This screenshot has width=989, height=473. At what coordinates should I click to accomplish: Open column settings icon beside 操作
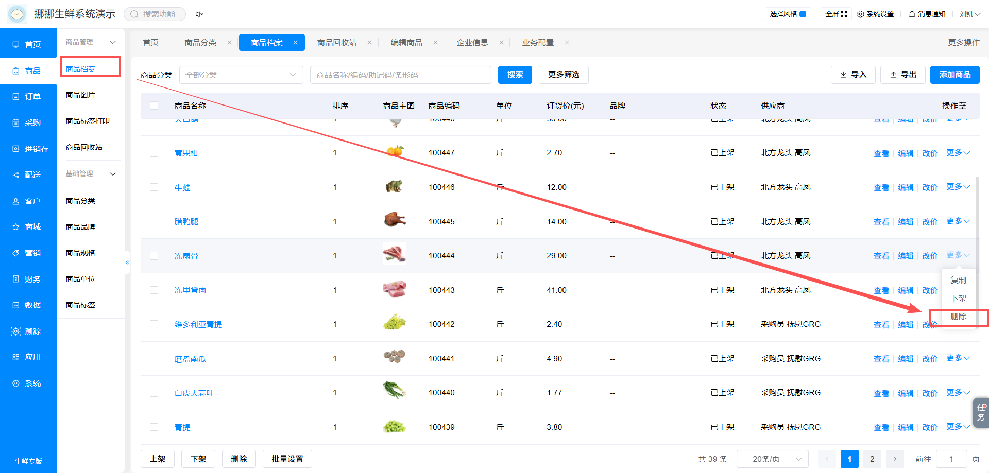[x=963, y=106]
